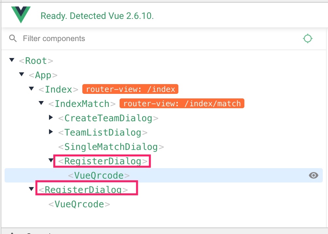Click the router-view: /index badge
The width and height of the screenshot is (328, 234).
click(x=130, y=89)
